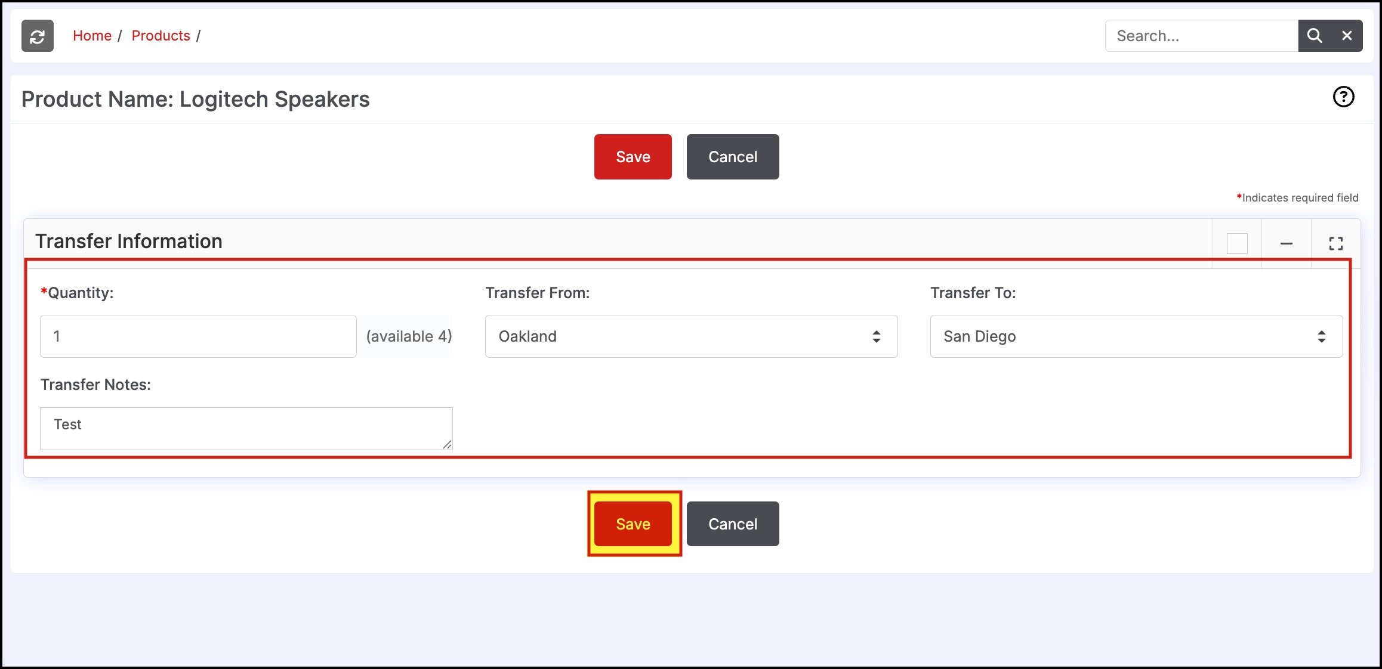Click the 'Transfer From:' label
Screen dimensions: 1382x669
pos(538,293)
